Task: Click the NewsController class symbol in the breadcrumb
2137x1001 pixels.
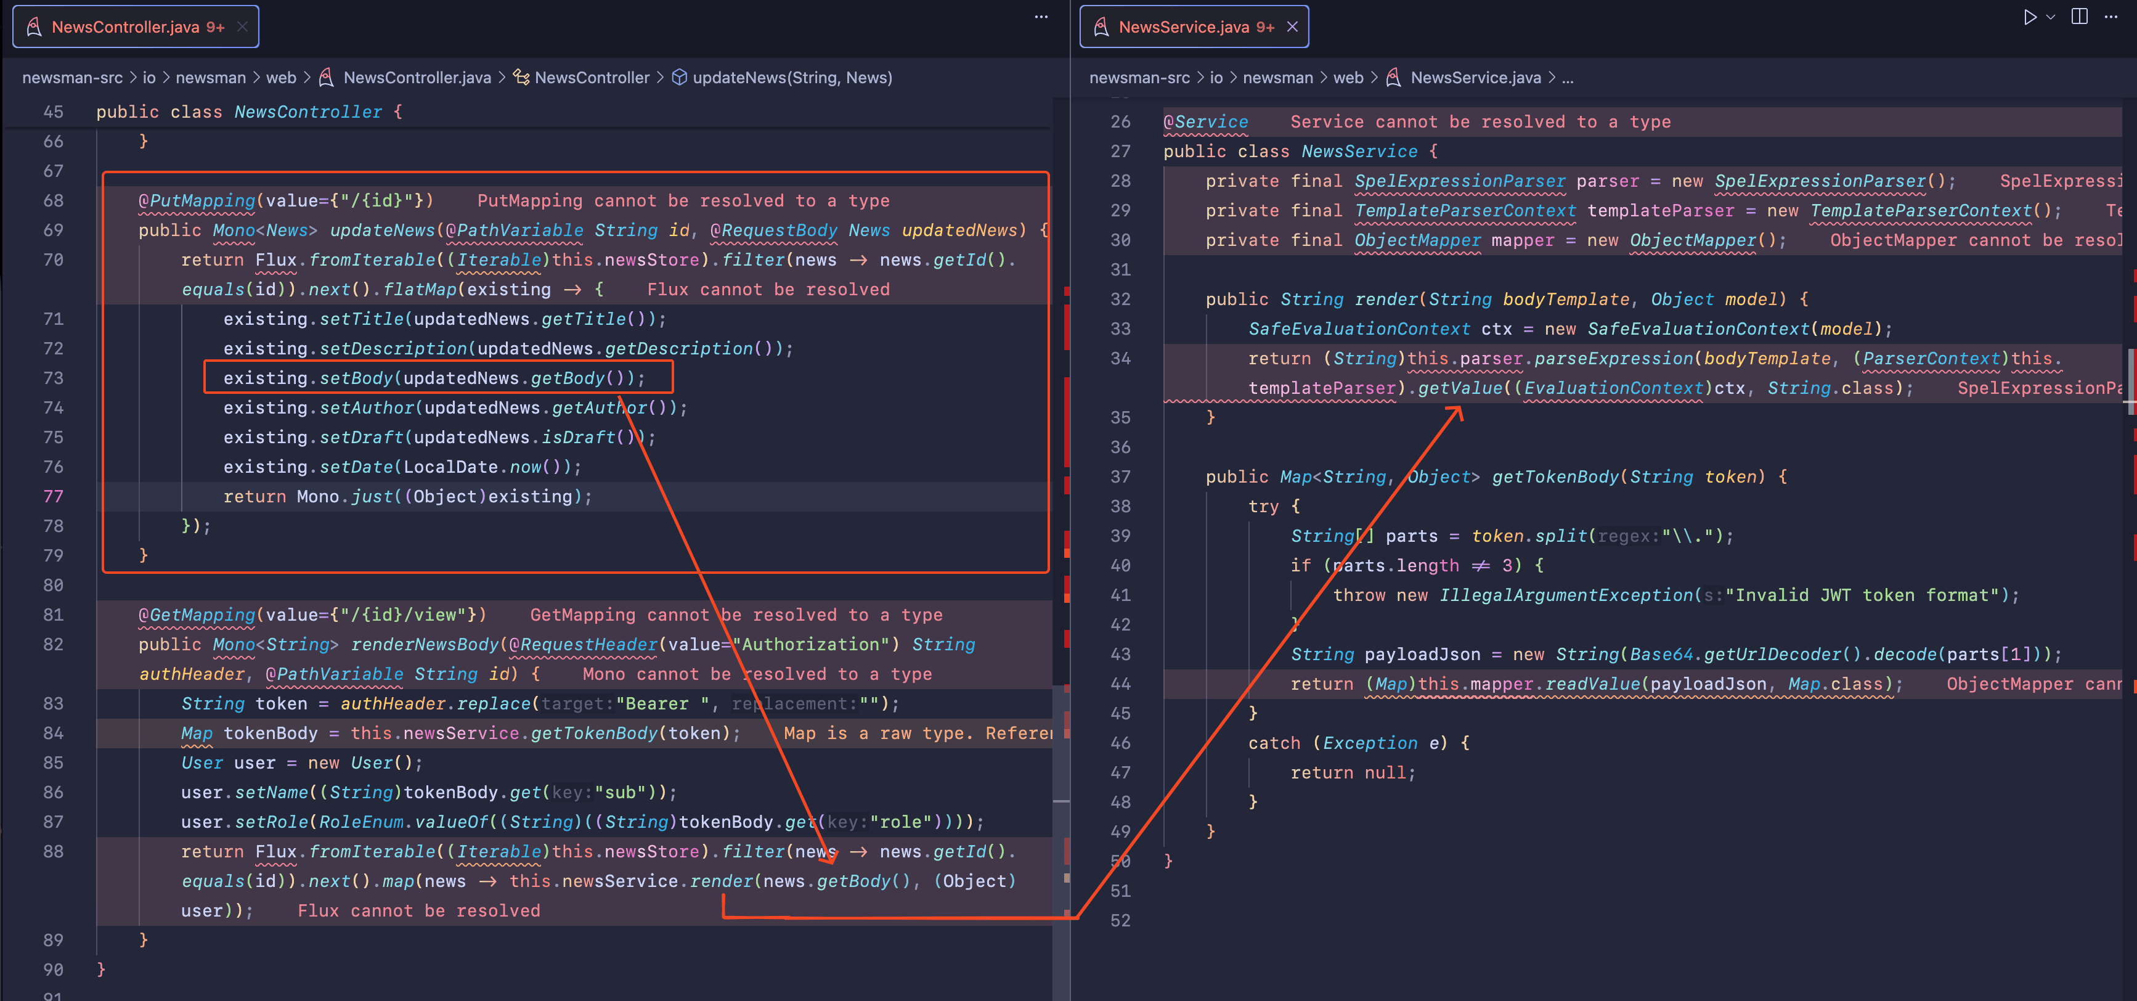Action: coord(592,77)
